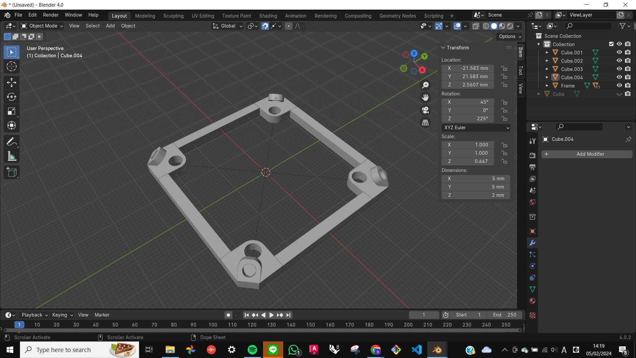Pick the Annotate tool

coord(12,142)
